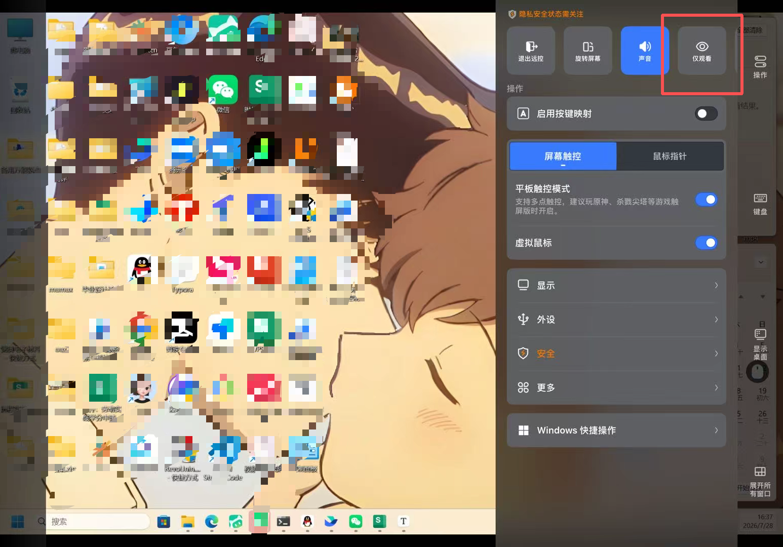Open Windows 快捷操作 shortcuts row
Viewport: 783px width, 547px height.
click(616, 430)
